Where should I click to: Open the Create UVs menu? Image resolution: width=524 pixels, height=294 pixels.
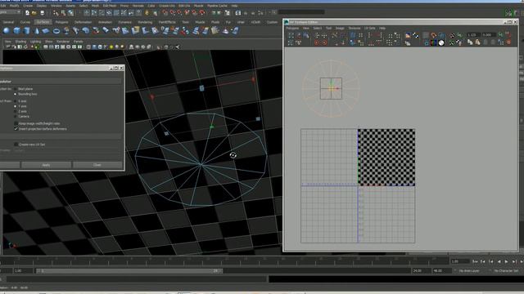166,6
